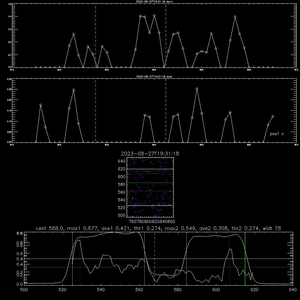
Task: Click the x-axis numbers below the small image
Action: click(x=152, y=221)
